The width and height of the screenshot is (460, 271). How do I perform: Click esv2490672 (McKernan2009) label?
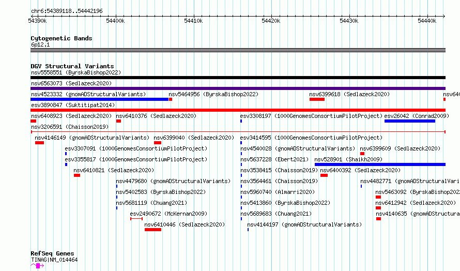click(x=168, y=214)
